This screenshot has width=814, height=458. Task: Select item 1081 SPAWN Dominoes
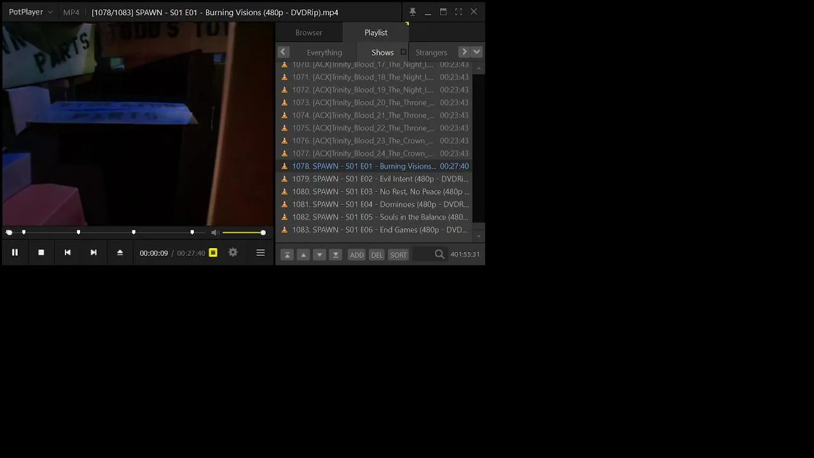[375, 204]
